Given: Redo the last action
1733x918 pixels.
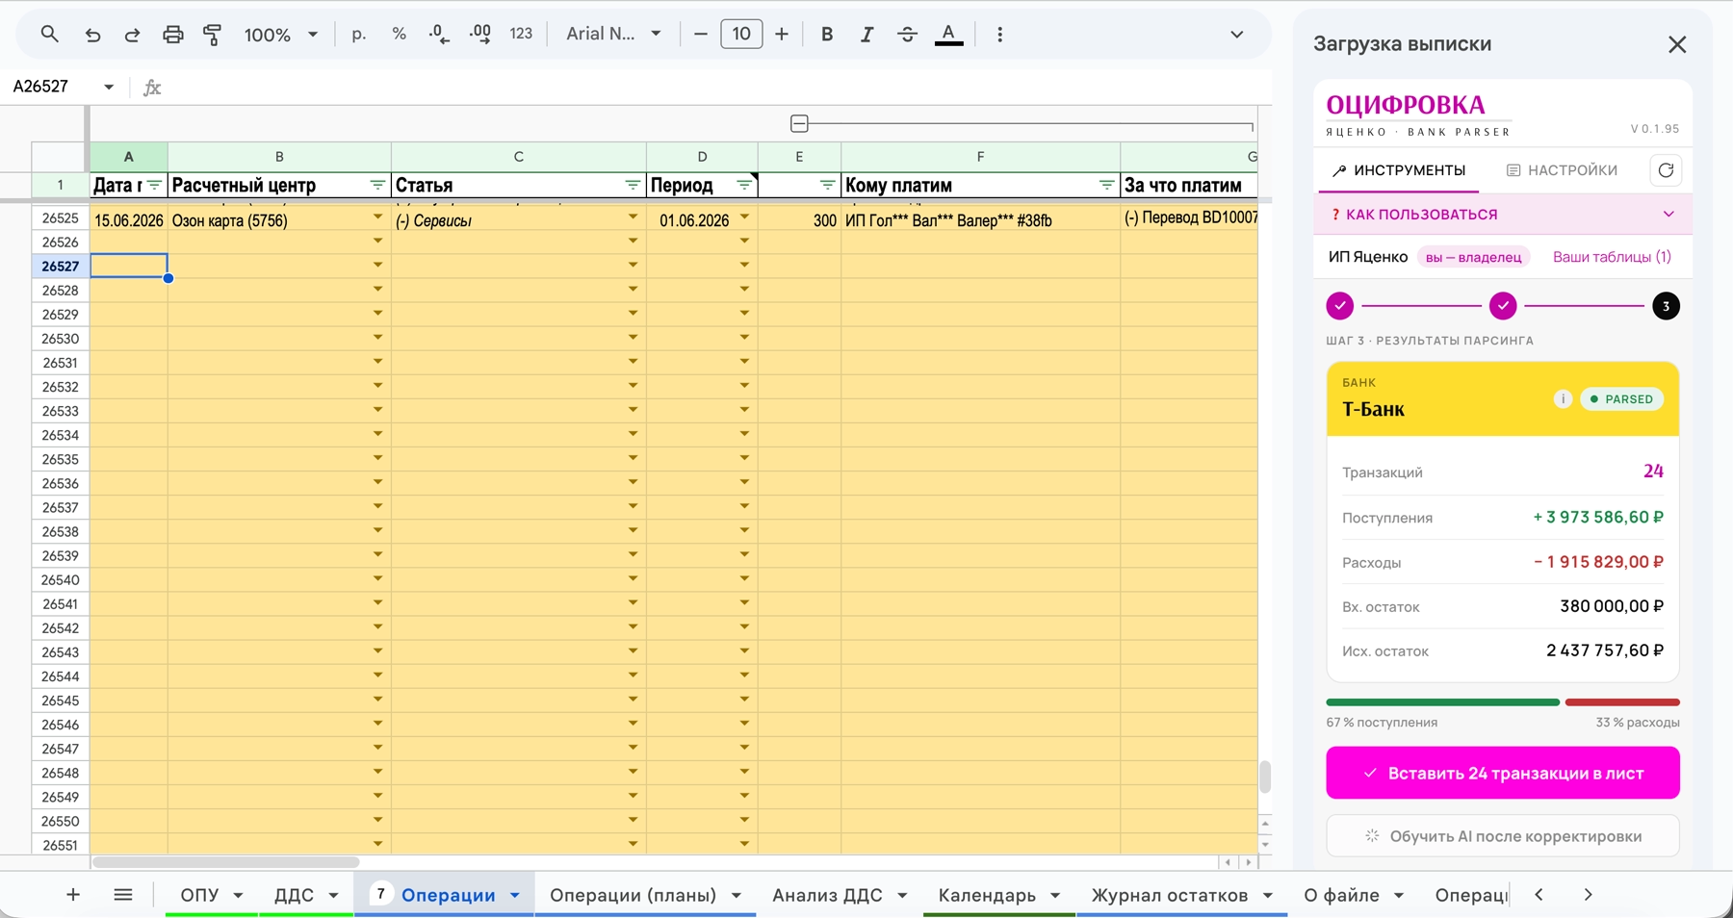Looking at the screenshot, I should [132, 35].
